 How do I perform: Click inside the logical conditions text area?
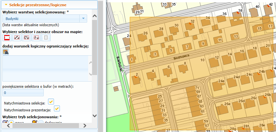click(45, 68)
